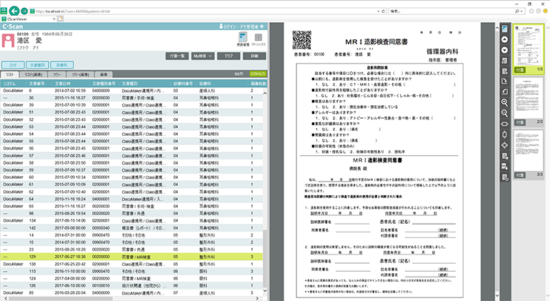The image size is (550, 301).
Task: Fit the document to height
Action: pyautogui.click(x=505, y=134)
